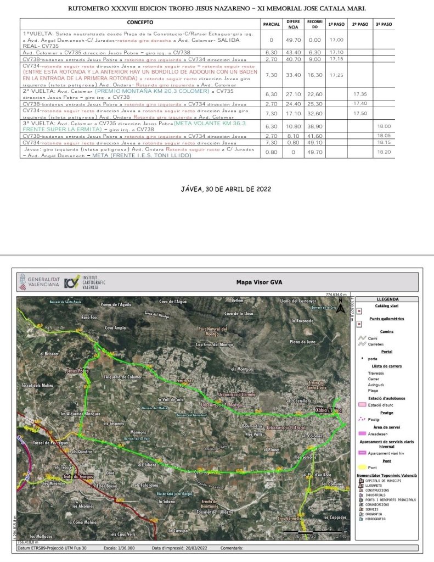
Task: Click the box under Catàleg viari
Action: coord(359,311)
